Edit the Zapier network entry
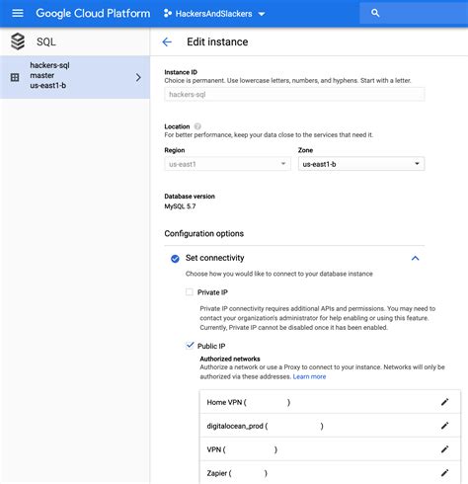The width and height of the screenshot is (468, 484). (x=444, y=473)
